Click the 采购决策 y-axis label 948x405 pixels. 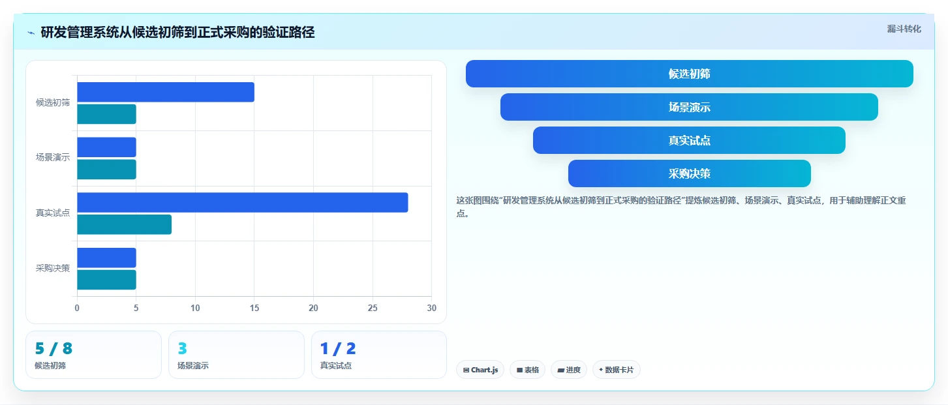tap(53, 268)
